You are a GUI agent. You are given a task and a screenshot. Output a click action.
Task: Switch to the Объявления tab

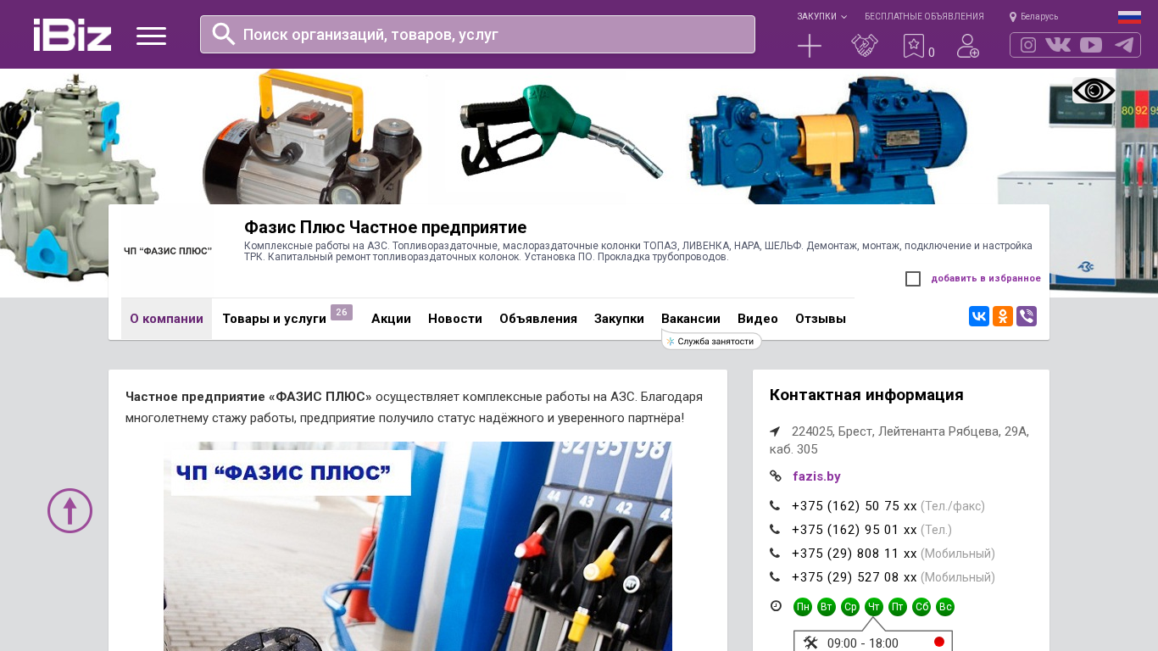point(538,319)
